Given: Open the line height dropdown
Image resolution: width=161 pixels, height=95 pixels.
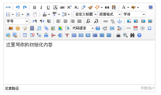Looking at the screenshot, I should tap(69, 15).
